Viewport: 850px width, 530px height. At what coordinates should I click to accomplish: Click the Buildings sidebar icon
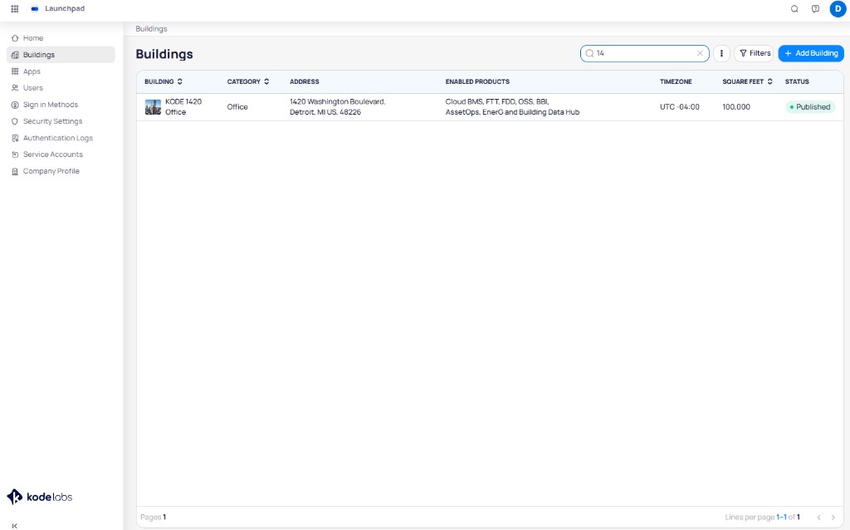coord(15,55)
